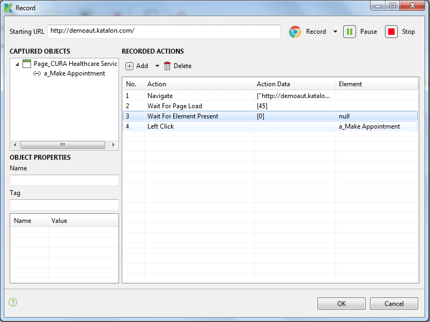This screenshot has height=322, width=430.
Task: Click the Pause label
Action: tap(368, 32)
